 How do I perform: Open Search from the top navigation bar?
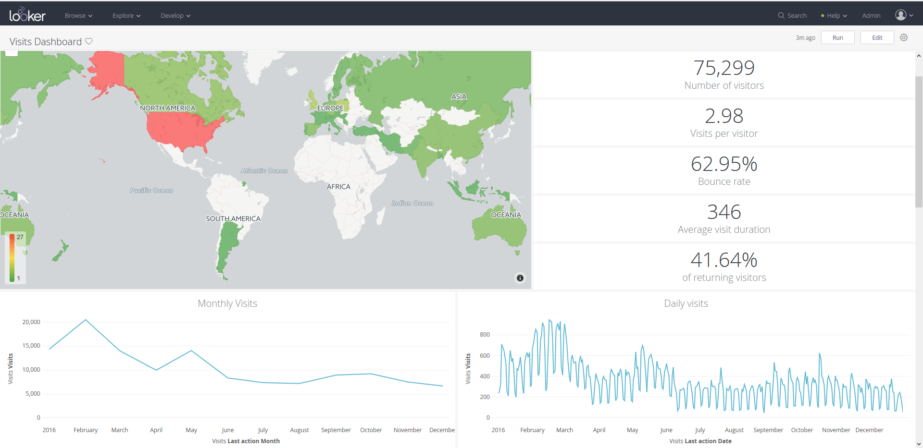(x=792, y=15)
